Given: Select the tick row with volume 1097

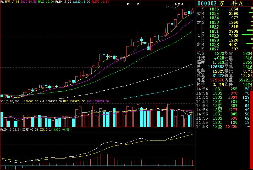Looking at the screenshot, I should click(x=223, y=97).
